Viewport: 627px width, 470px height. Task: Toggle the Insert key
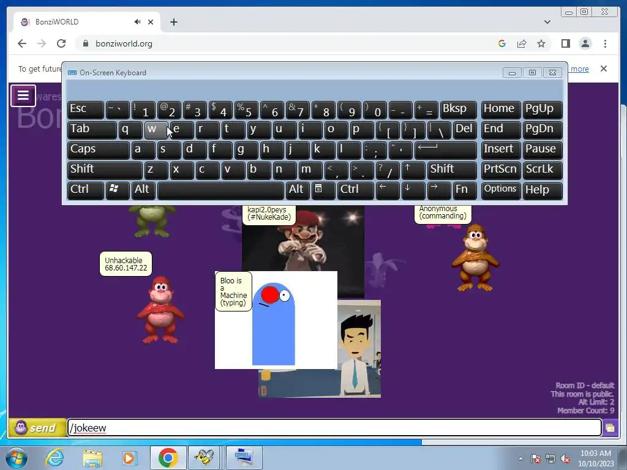coord(501,150)
